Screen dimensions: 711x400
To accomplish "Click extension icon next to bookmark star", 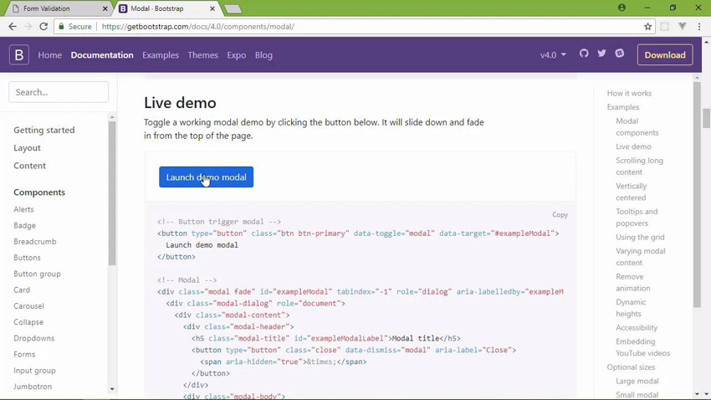I will click(x=665, y=26).
